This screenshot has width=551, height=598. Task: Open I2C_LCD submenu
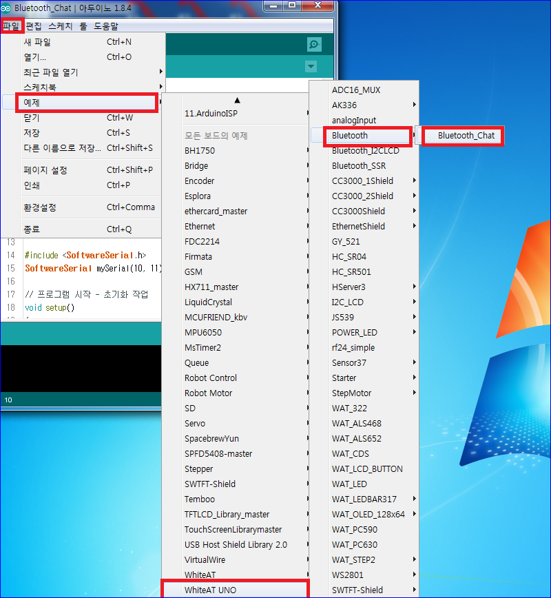click(x=364, y=302)
